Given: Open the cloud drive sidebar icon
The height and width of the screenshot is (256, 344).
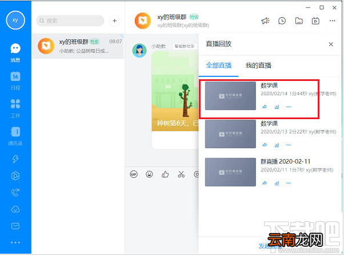Looking at the screenshot, I should pos(15,209).
